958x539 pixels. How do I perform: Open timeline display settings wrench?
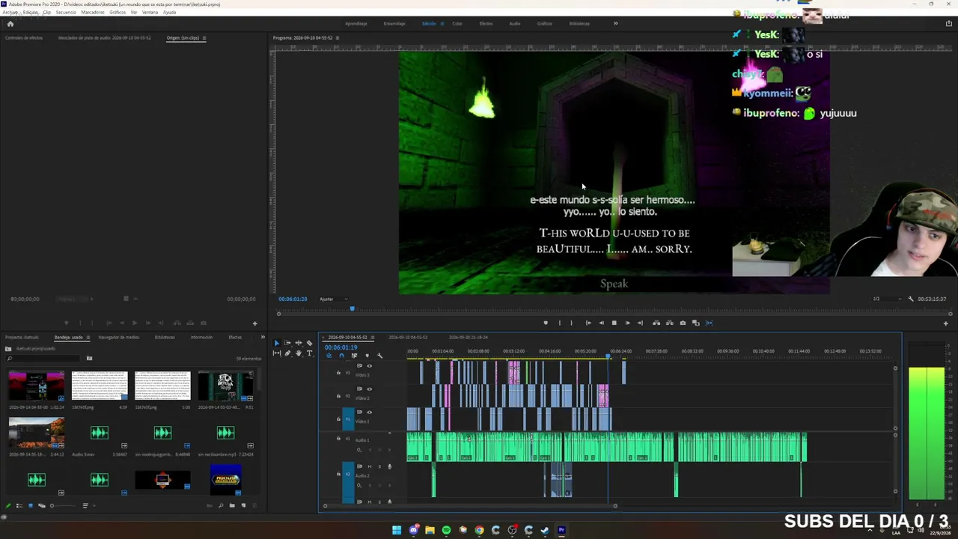coord(380,356)
